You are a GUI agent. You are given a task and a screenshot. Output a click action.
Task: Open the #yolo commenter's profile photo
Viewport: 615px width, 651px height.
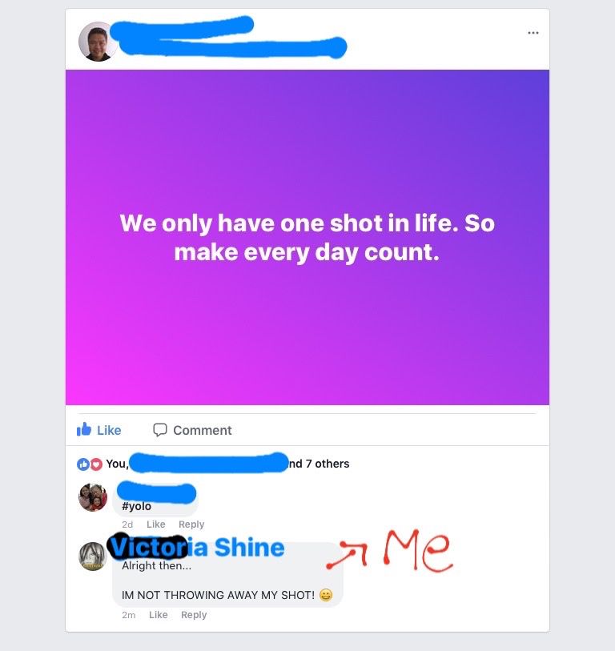click(x=93, y=497)
